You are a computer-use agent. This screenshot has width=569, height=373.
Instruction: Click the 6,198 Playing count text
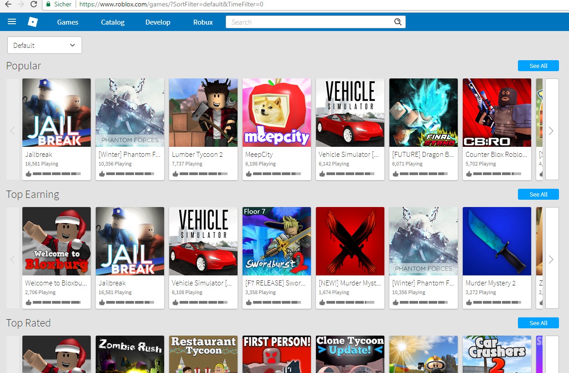(x=260, y=164)
